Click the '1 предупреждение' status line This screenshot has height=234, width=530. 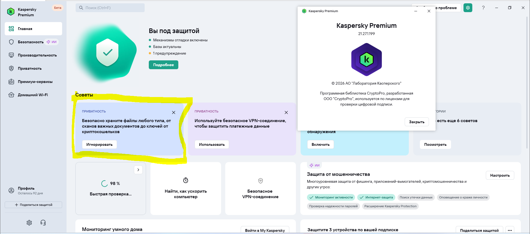click(169, 53)
